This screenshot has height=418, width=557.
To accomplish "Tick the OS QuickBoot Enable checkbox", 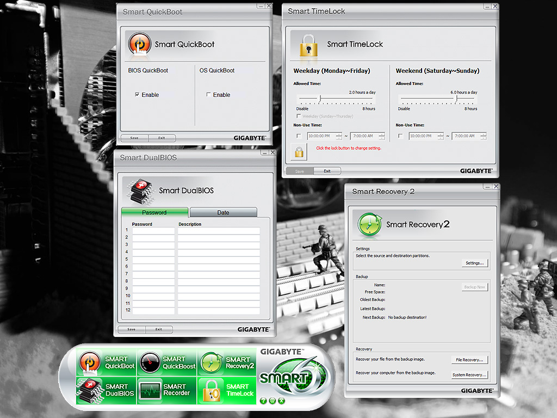I will point(208,95).
